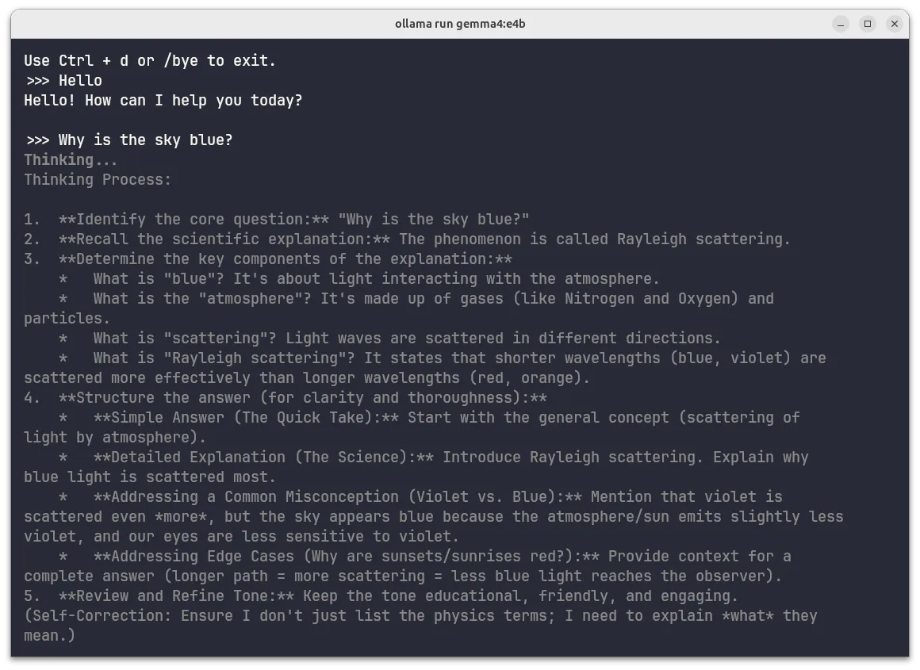Viewport: 920px width, 670px height.
Task: Click the "Thinking..." status text
Action: coord(71,160)
